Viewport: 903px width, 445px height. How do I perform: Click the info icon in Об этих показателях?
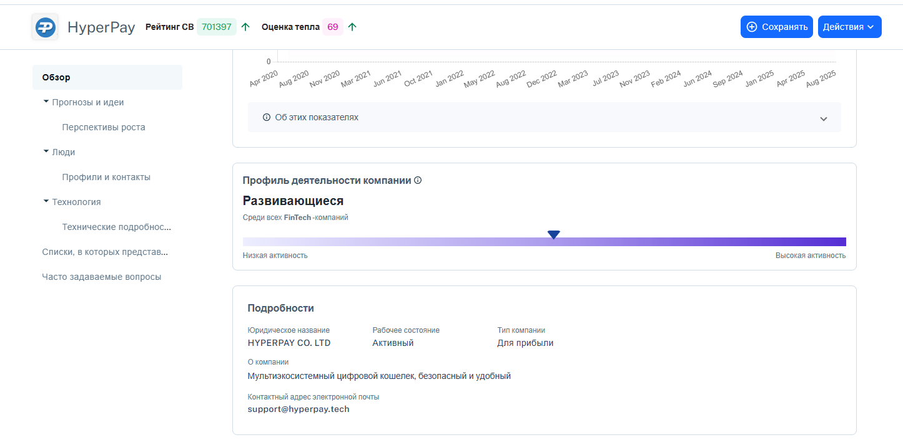click(x=267, y=117)
